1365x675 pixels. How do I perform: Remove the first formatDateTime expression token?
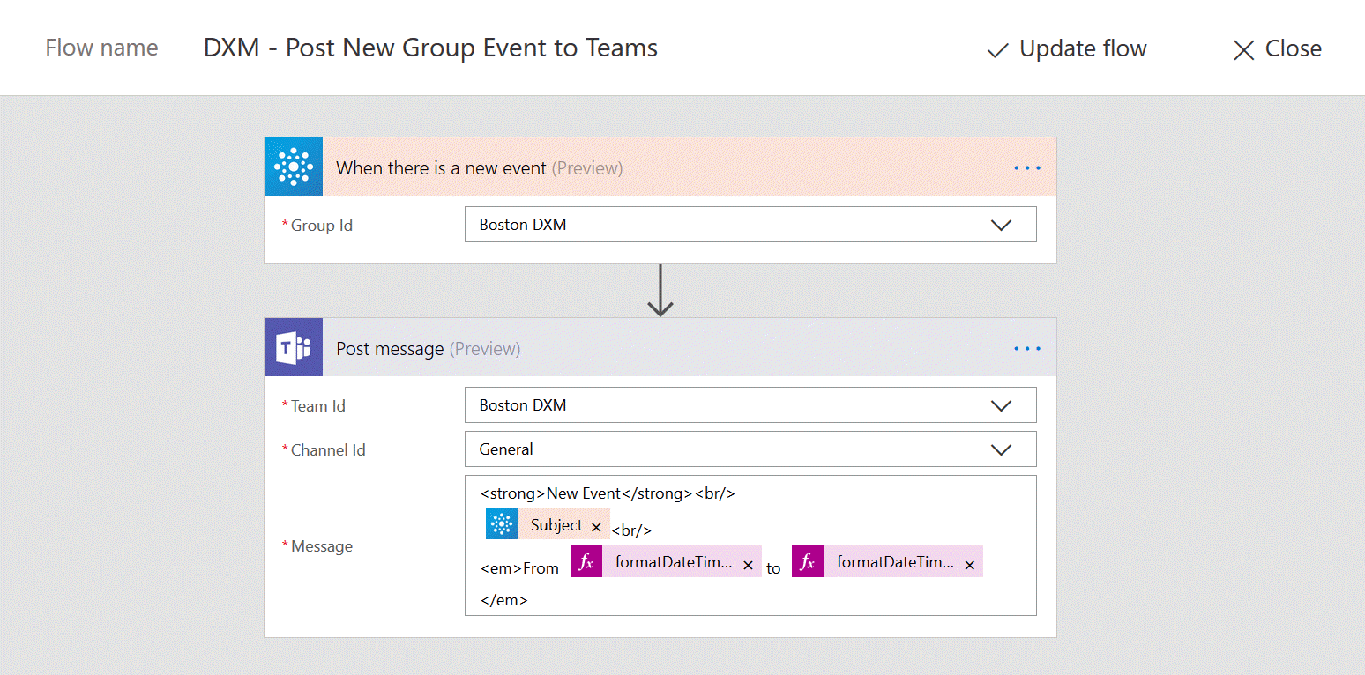748,566
